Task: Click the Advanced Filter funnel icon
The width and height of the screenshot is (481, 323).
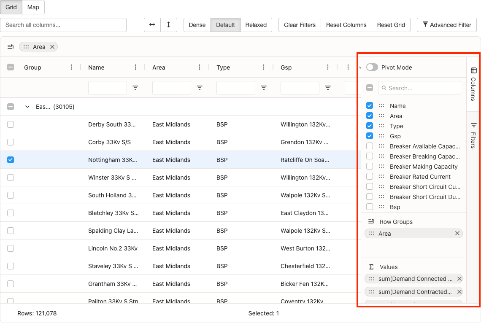Action: tap(425, 25)
